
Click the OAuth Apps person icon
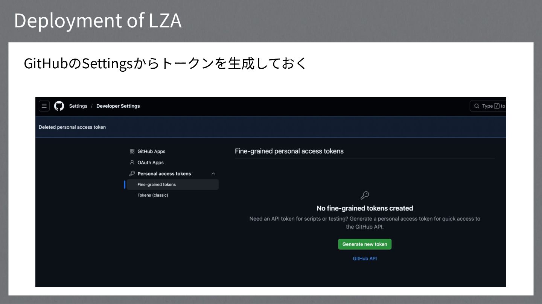[132, 163]
